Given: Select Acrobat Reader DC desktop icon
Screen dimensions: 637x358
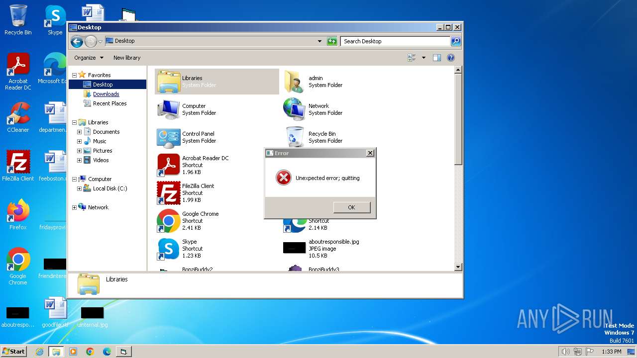Looking at the screenshot, I should pyautogui.click(x=18, y=72).
